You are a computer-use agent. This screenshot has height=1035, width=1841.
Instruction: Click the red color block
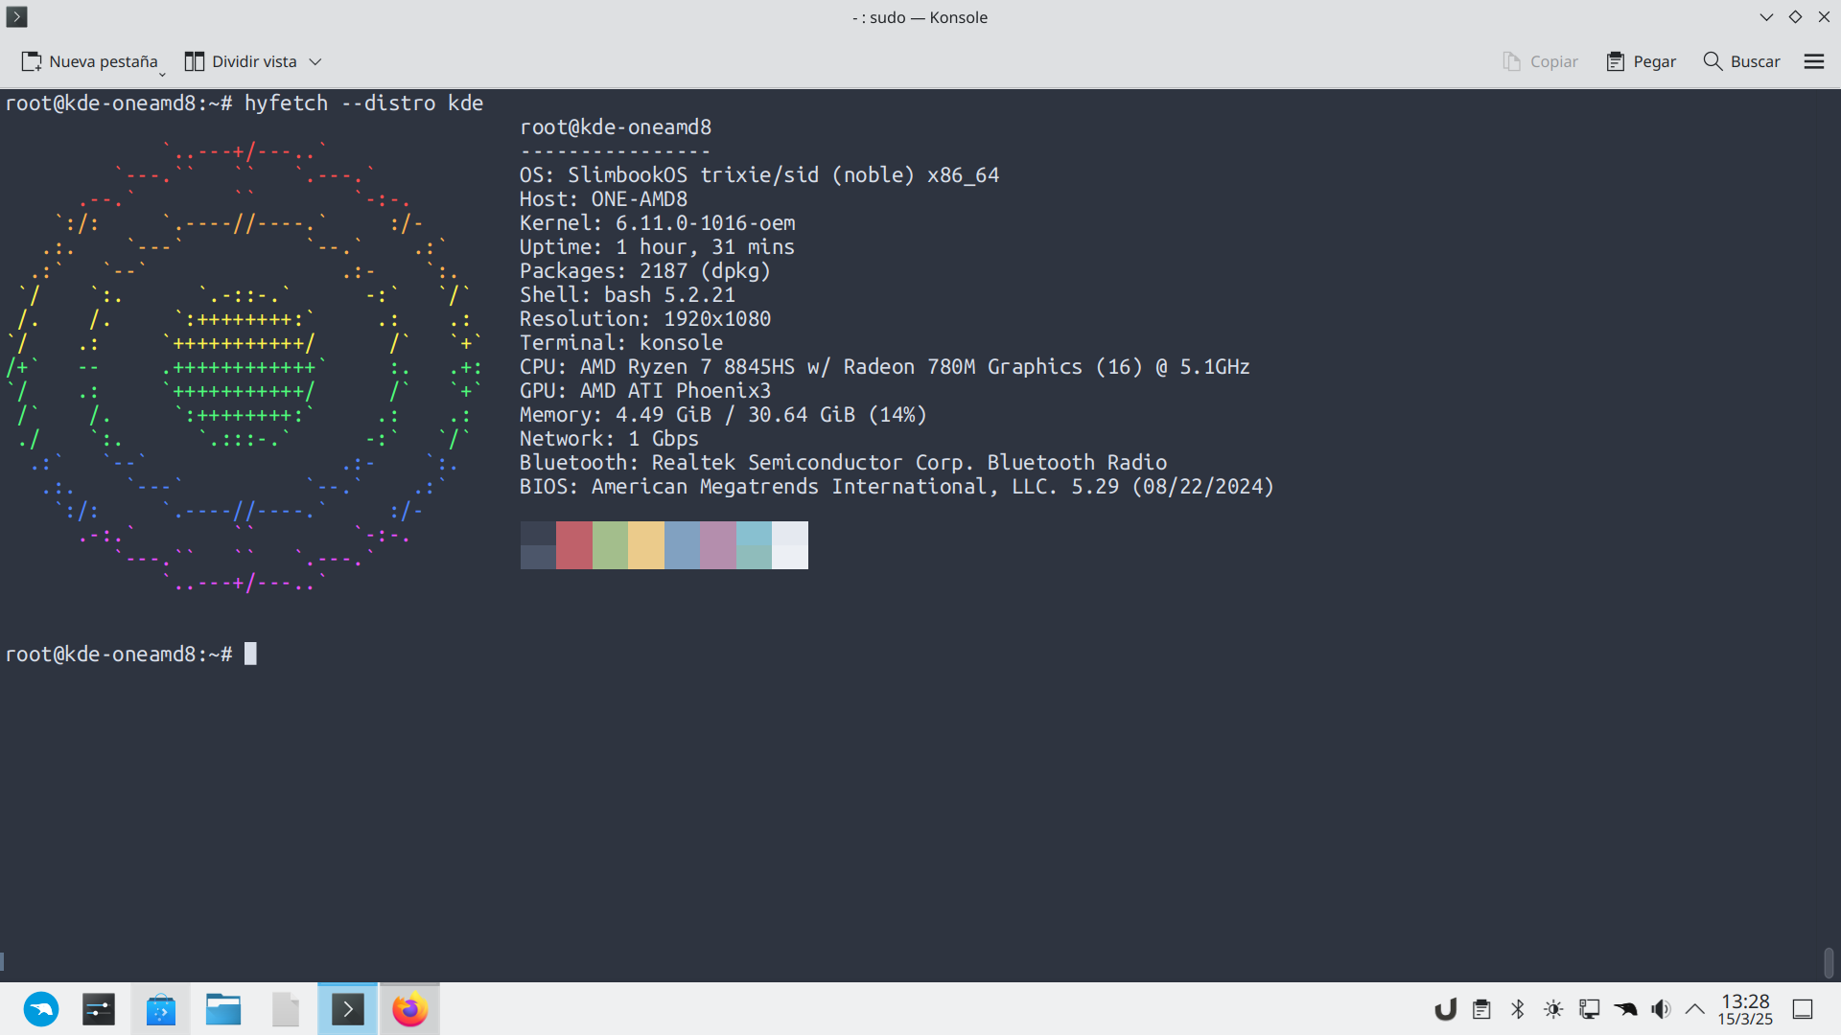(x=573, y=545)
